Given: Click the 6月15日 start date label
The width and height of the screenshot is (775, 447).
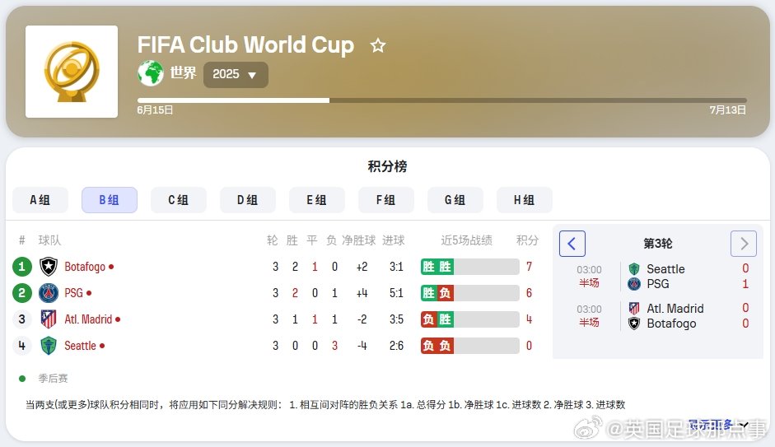Looking at the screenshot, I should click(155, 110).
